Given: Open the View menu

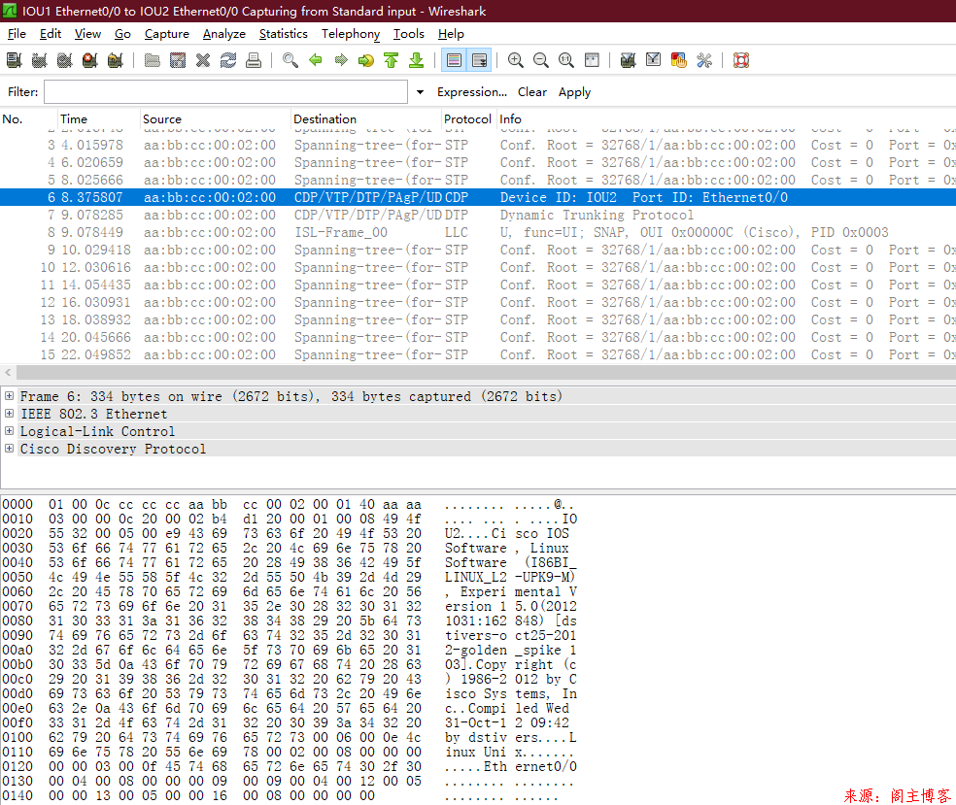Looking at the screenshot, I should tap(87, 34).
